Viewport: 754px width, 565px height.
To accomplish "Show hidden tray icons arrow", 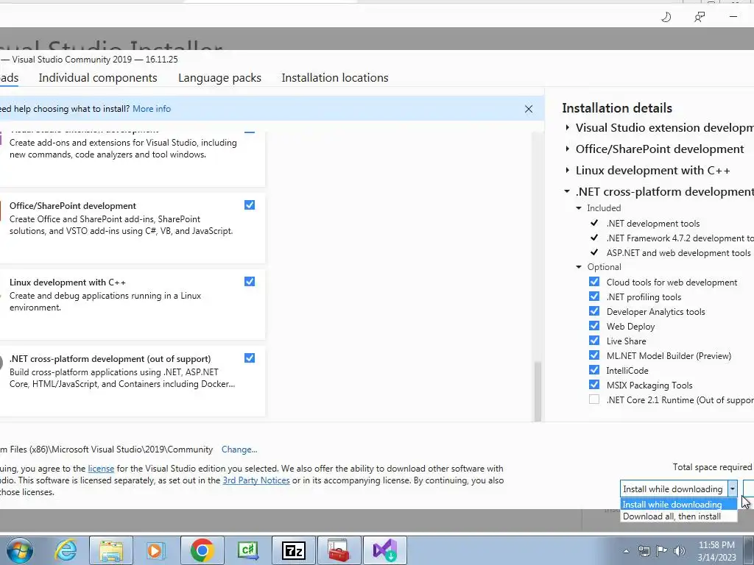I will pos(626,551).
